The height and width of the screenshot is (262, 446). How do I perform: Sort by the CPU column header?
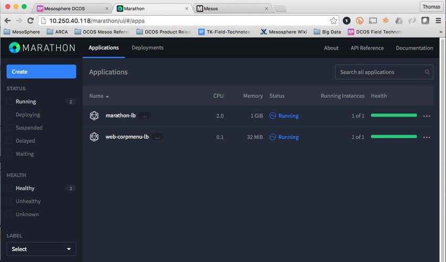point(218,96)
